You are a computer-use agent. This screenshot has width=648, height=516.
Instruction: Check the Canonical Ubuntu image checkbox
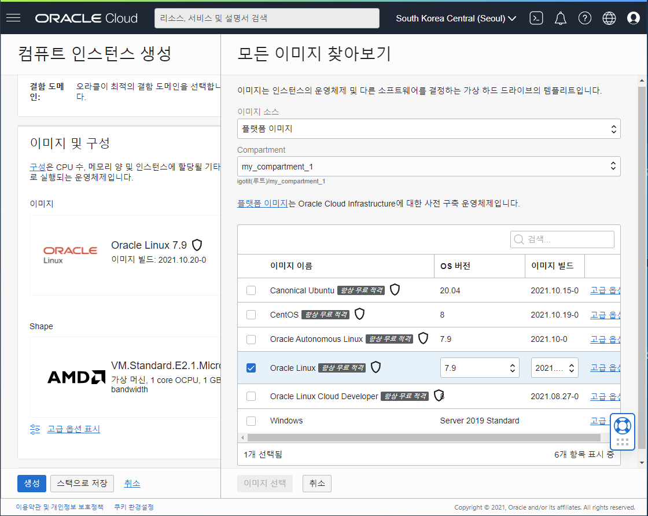[x=251, y=290]
